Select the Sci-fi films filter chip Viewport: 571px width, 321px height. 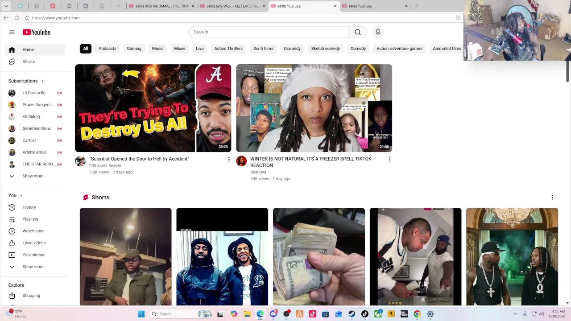coord(263,49)
